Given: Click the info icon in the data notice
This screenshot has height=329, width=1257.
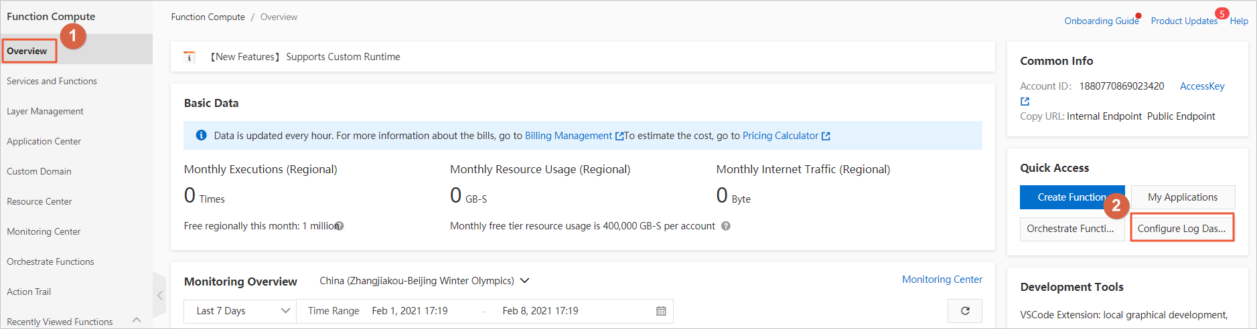Looking at the screenshot, I should (x=201, y=136).
